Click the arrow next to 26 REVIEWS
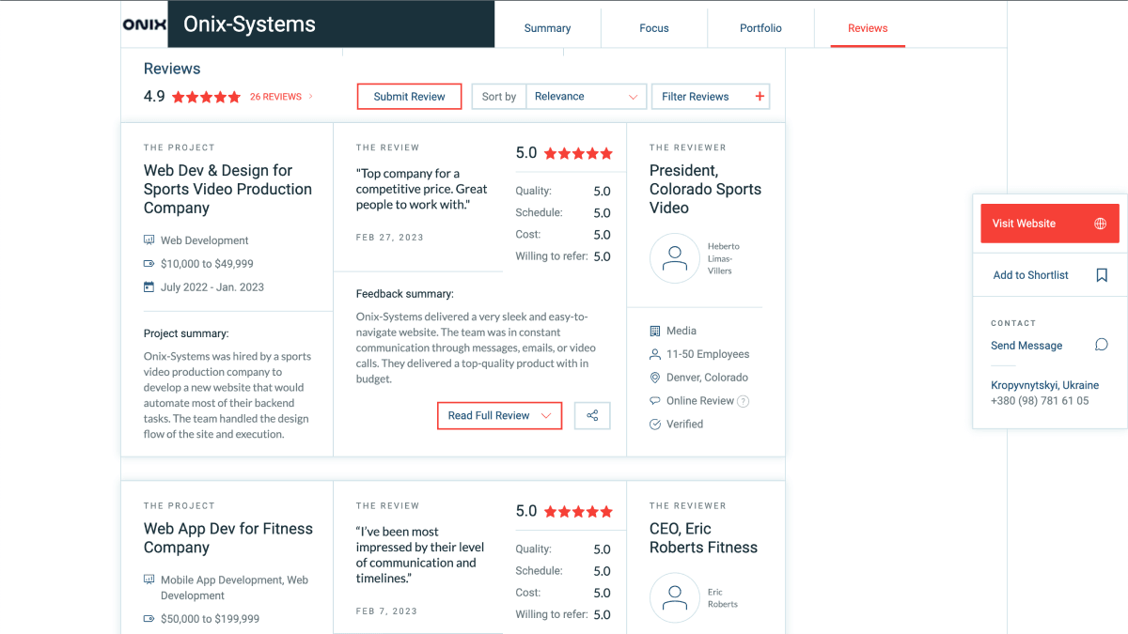This screenshot has height=634, width=1128. tap(311, 97)
